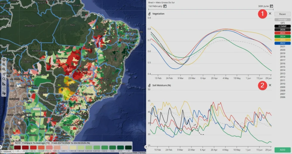Toggle the 2026 series in charts
The height and width of the screenshot is (154, 292).
click(x=282, y=30)
